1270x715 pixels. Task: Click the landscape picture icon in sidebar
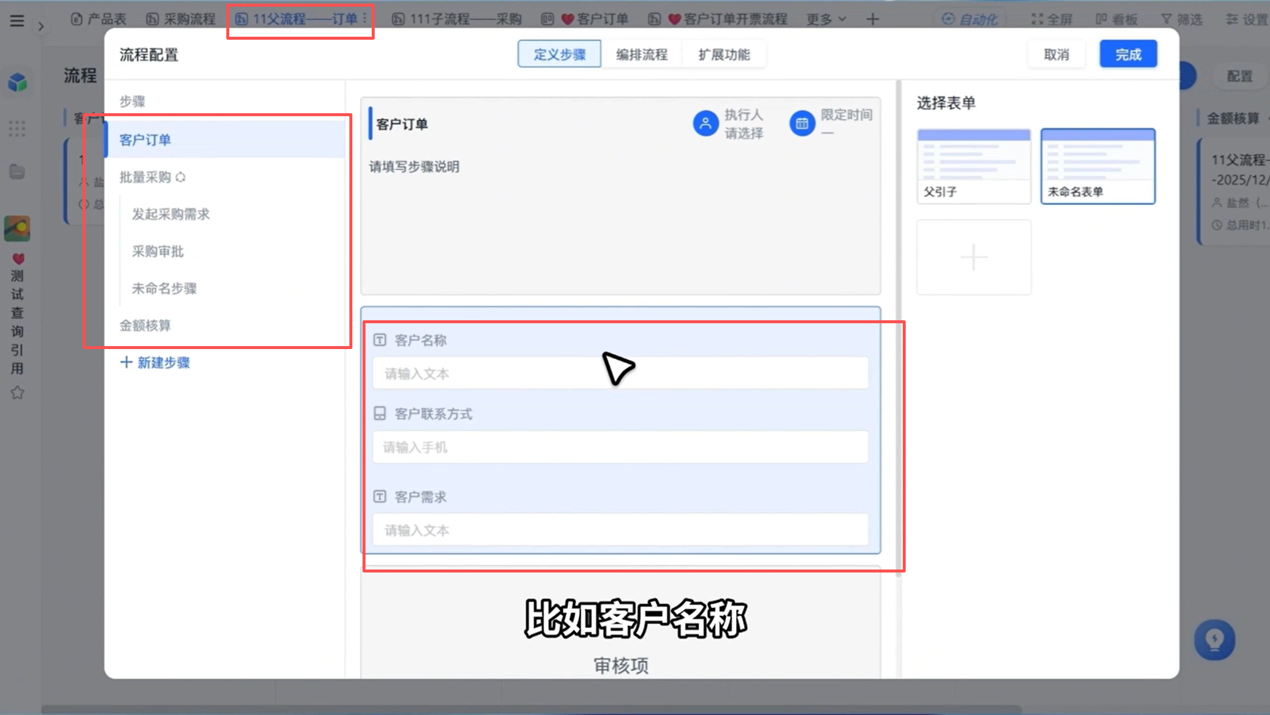[17, 229]
